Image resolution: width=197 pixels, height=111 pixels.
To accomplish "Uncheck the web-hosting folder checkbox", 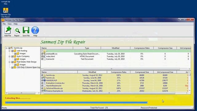I will pyautogui.click(x=12, y=51).
